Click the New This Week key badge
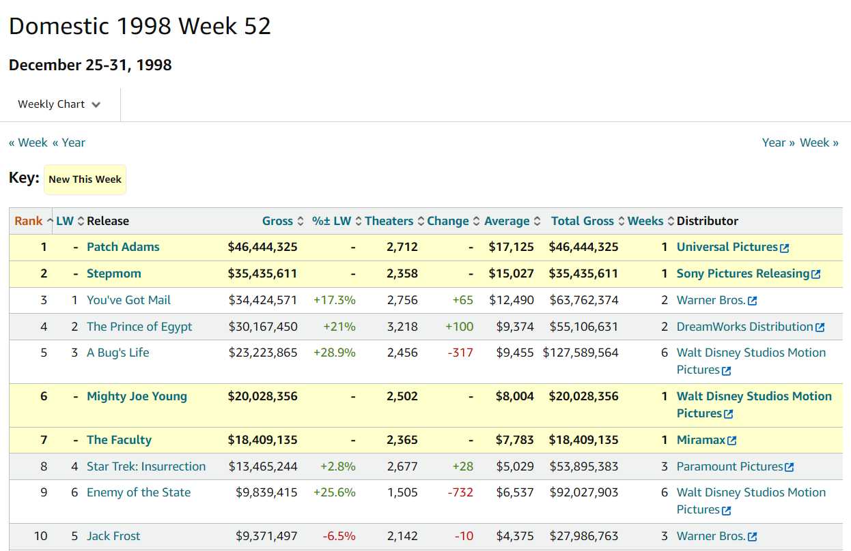 click(85, 179)
